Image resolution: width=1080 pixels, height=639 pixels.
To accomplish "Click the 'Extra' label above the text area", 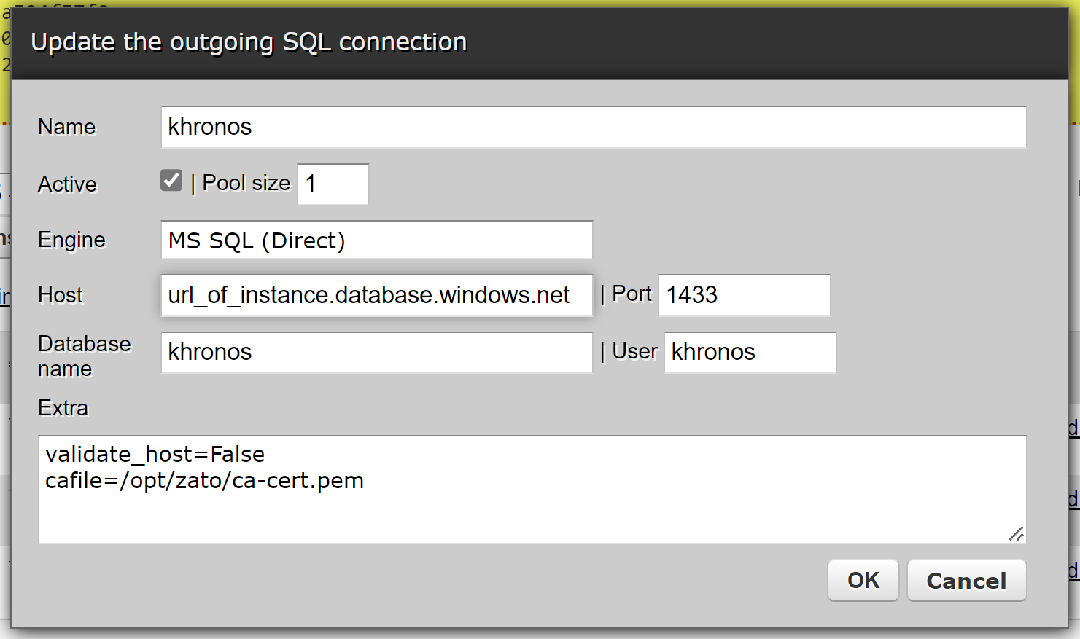I will coord(63,408).
